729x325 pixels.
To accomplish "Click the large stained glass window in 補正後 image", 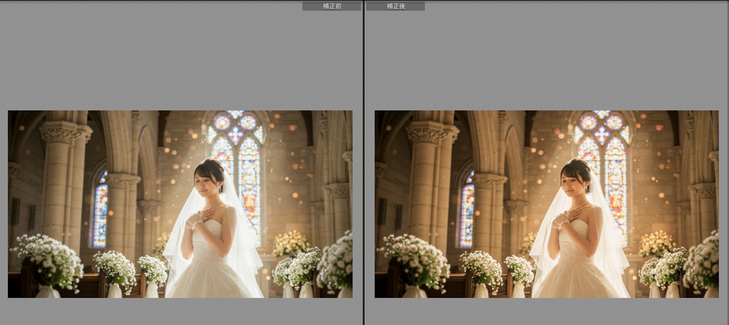I will (603, 164).
